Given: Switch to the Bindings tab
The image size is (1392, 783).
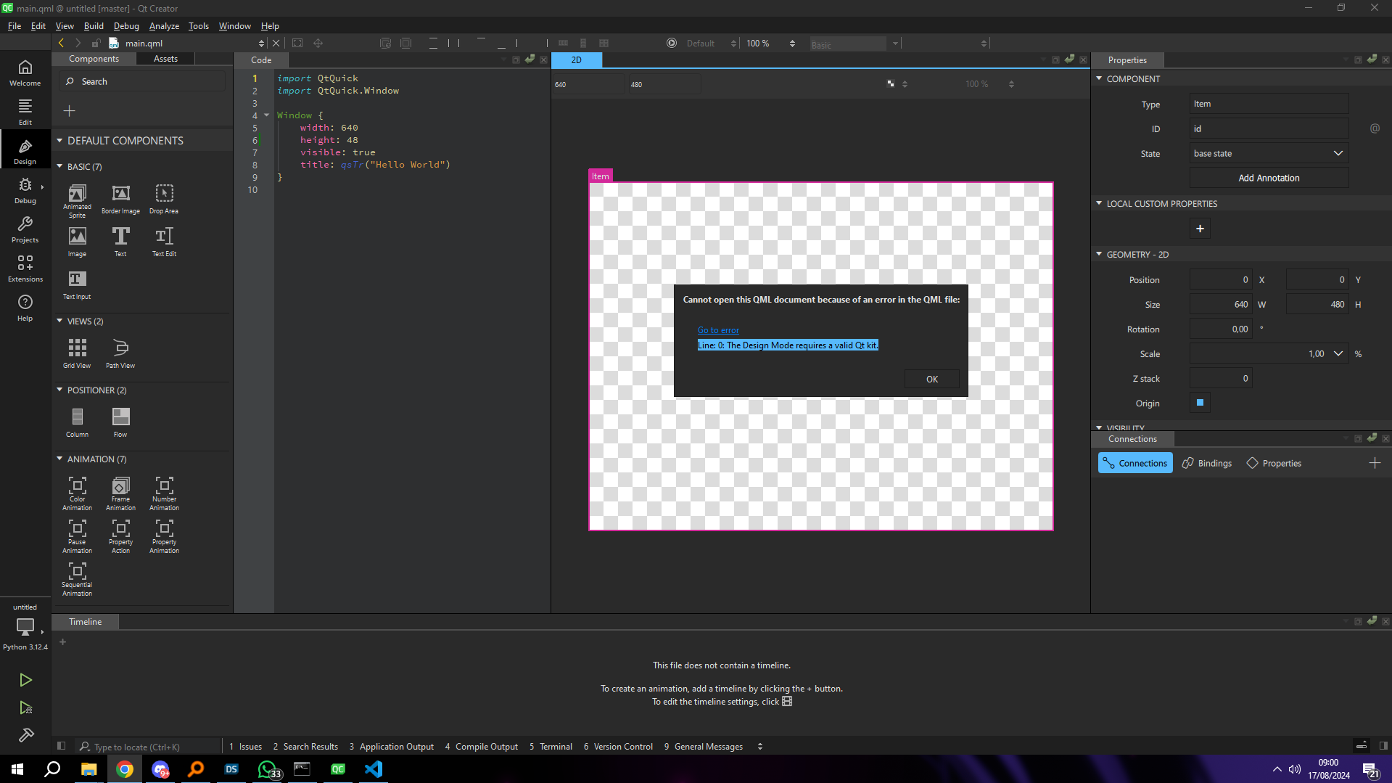Looking at the screenshot, I should coord(1207,463).
